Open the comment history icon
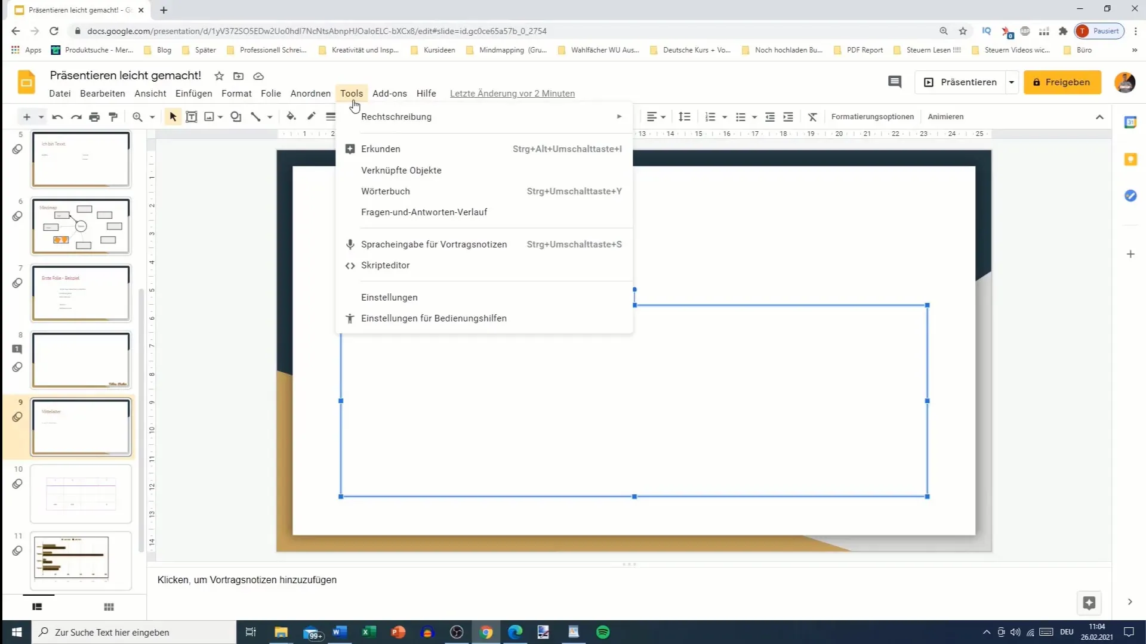Viewport: 1146px width, 644px height. pyautogui.click(x=894, y=82)
